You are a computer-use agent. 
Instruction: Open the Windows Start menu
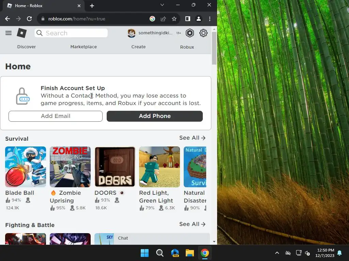(x=145, y=253)
